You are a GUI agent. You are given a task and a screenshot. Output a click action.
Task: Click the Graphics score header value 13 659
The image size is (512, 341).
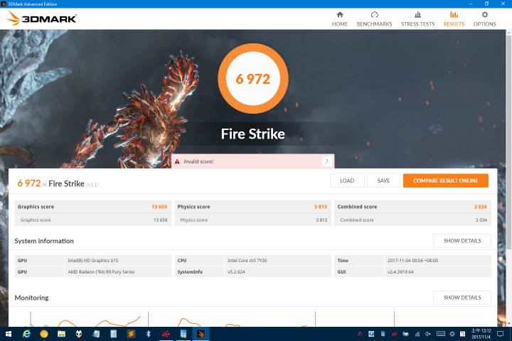pyautogui.click(x=159, y=207)
